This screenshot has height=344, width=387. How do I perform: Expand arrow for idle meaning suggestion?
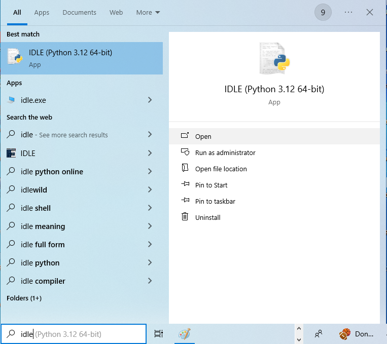pos(150,226)
